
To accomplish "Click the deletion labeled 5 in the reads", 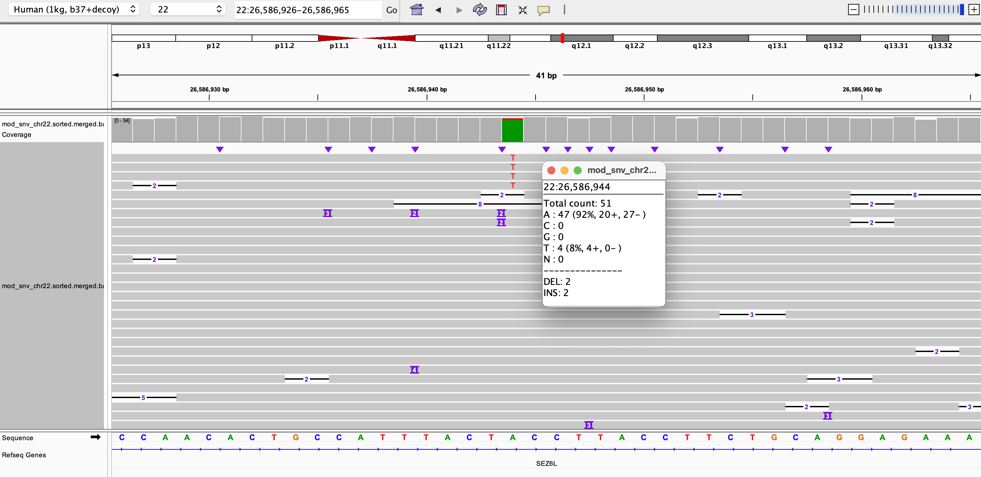I will (143, 397).
